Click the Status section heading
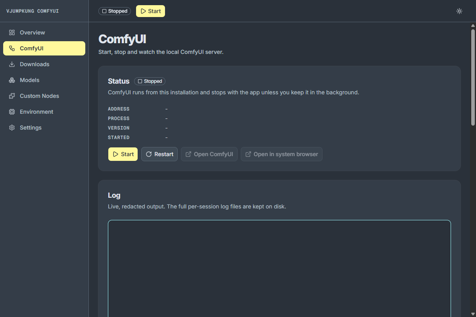This screenshot has height=317, width=476. 119,81
